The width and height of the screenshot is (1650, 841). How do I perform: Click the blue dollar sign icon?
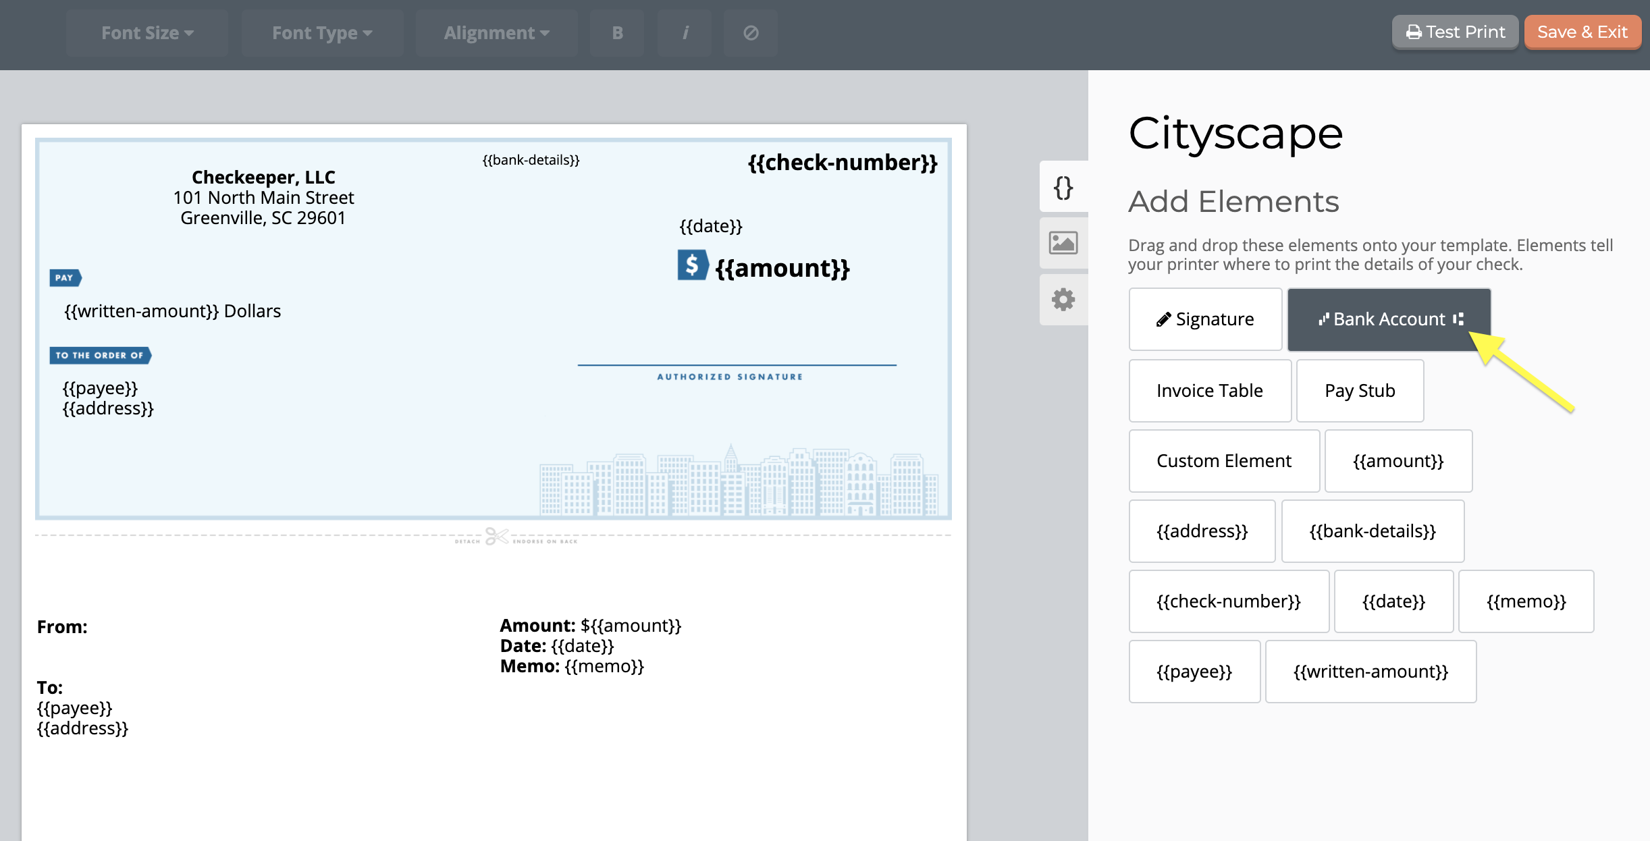tap(693, 265)
